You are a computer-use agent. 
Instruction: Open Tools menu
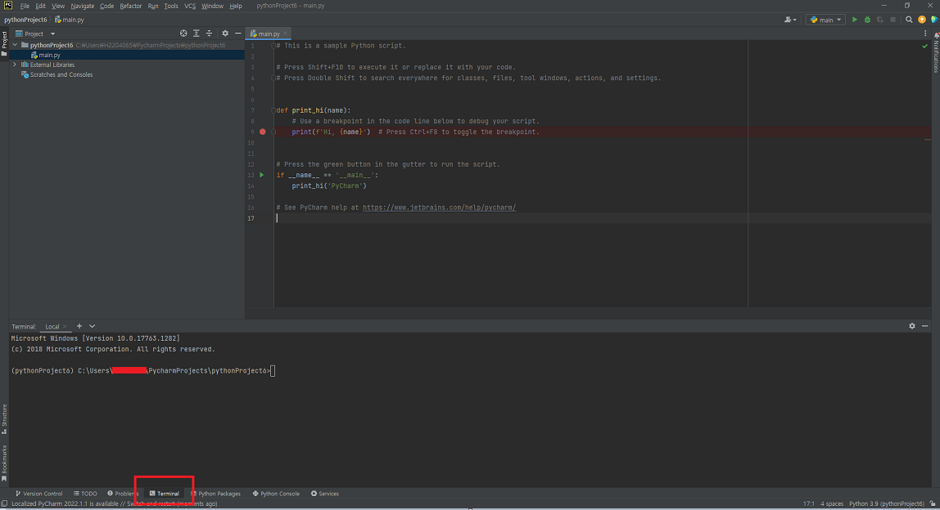coord(171,6)
